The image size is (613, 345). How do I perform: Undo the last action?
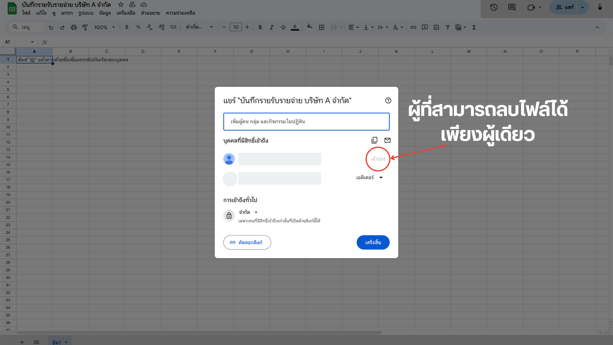tap(51, 27)
